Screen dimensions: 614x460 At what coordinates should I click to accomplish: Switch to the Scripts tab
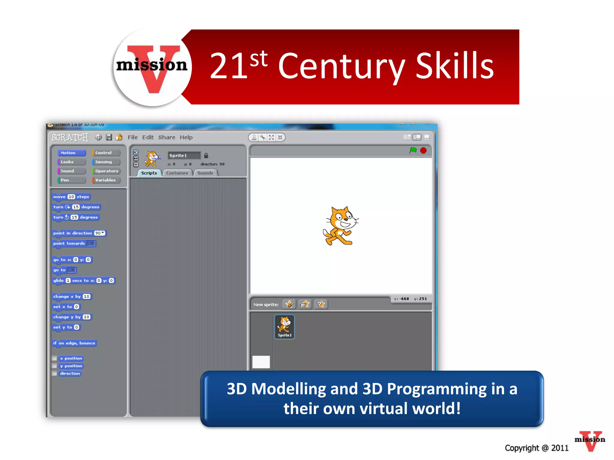tap(149, 173)
